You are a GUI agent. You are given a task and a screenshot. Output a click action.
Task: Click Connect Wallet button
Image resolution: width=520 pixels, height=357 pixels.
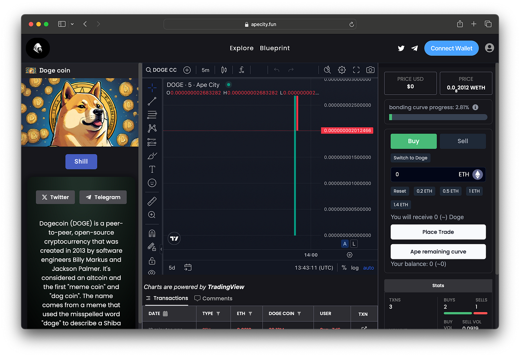coord(451,48)
